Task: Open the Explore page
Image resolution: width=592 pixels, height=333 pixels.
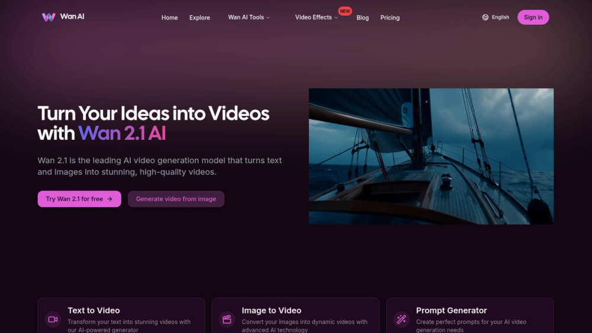Action: click(x=200, y=18)
